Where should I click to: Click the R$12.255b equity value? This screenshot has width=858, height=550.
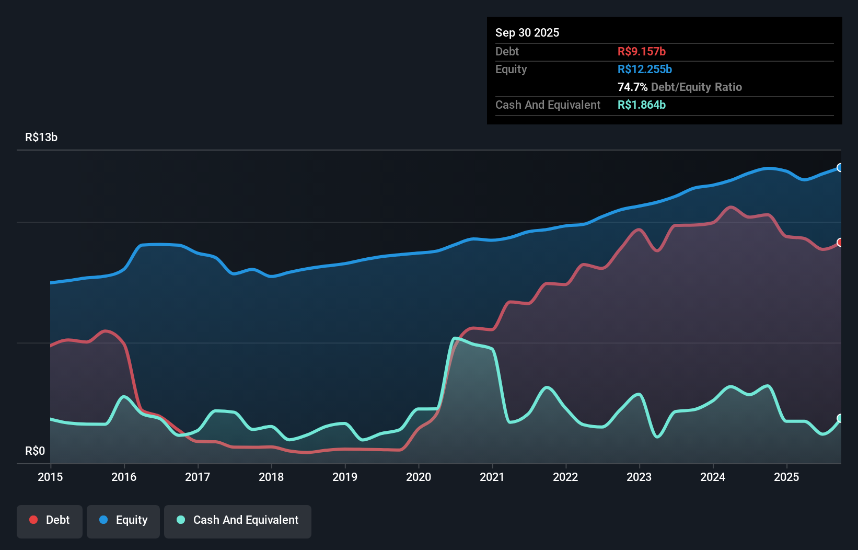pyautogui.click(x=645, y=69)
